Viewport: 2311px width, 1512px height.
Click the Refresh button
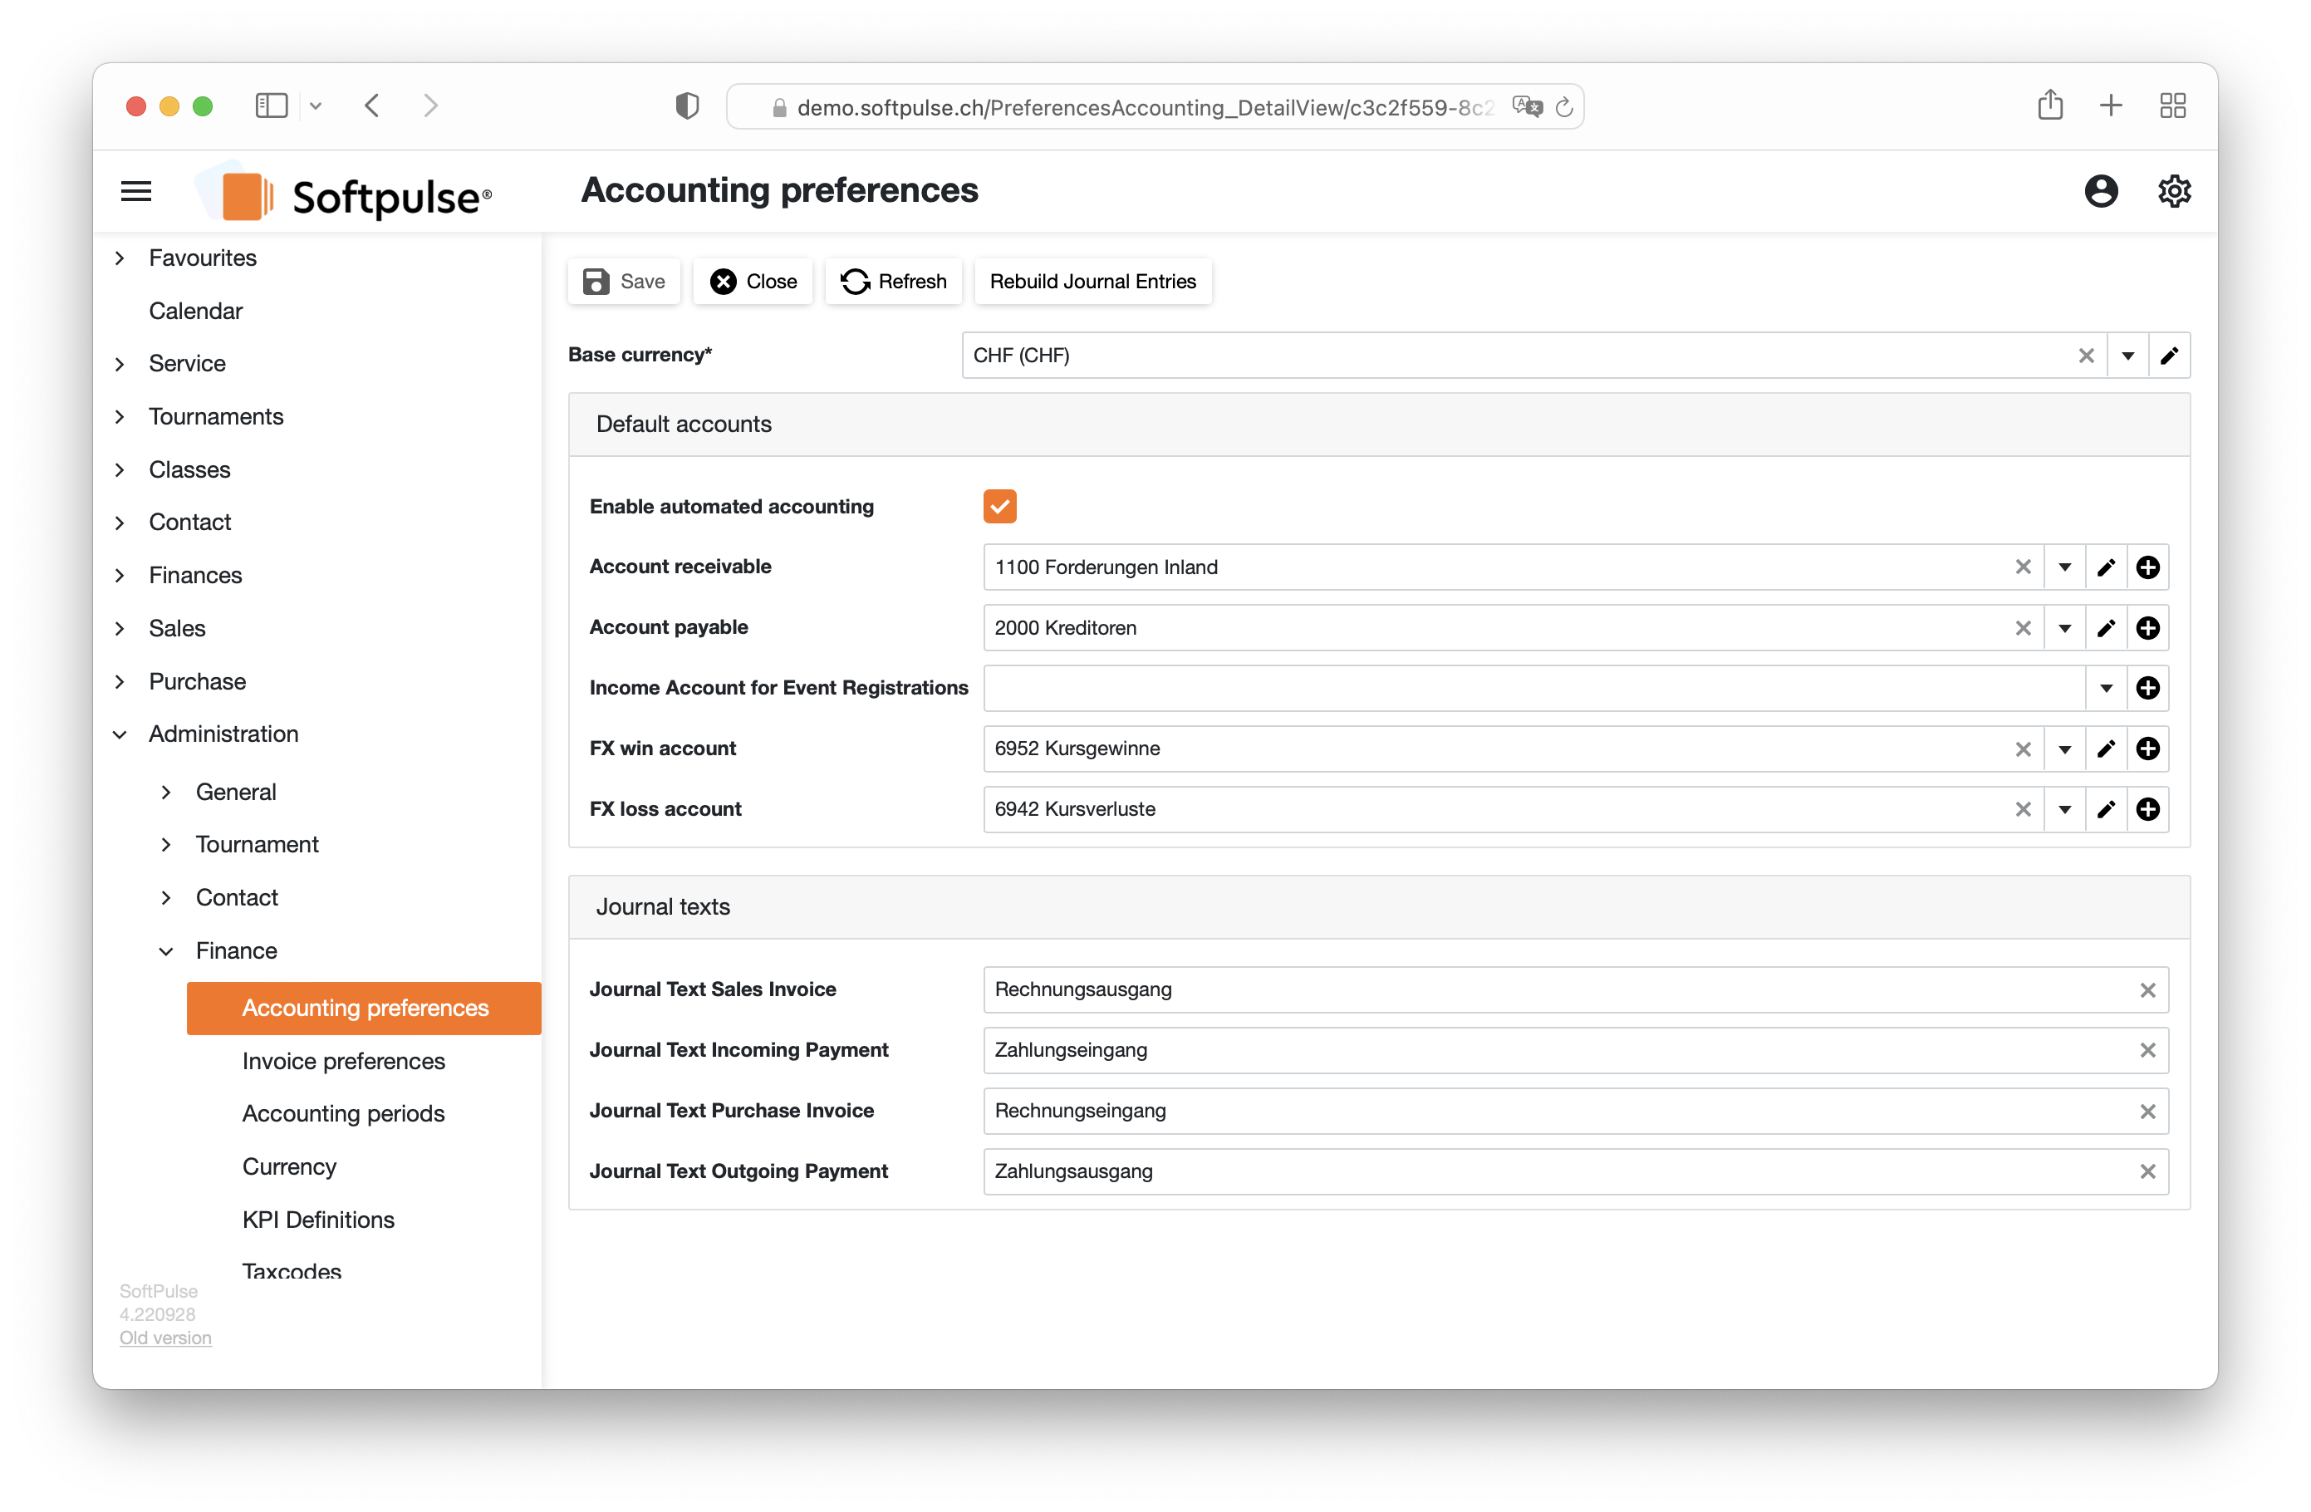click(893, 282)
